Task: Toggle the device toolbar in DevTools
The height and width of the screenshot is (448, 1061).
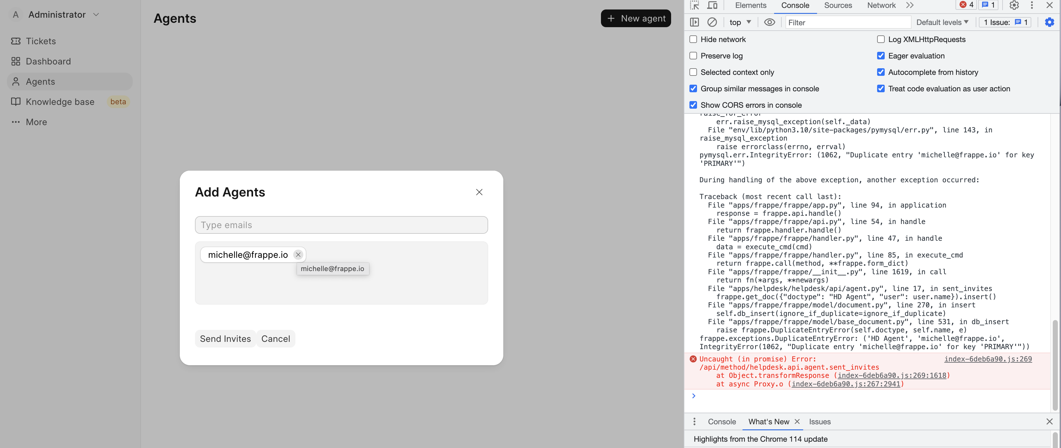Action: (712, 5)
